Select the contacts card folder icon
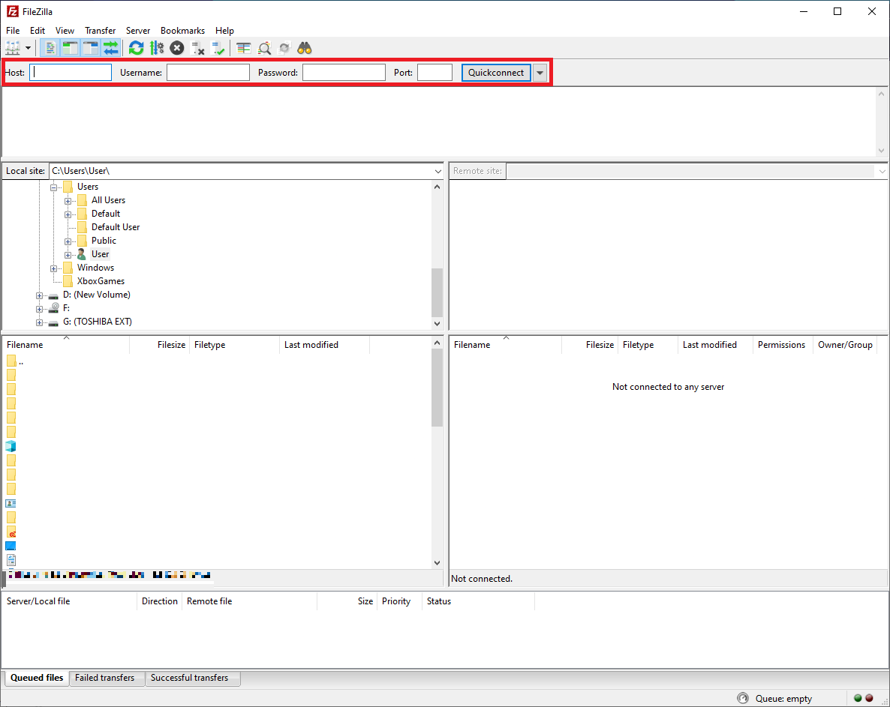The image size is (890, 707). tap(11, 504)
